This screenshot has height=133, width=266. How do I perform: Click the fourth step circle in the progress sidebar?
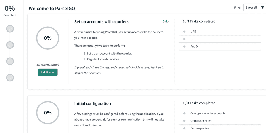click(x=10, y=78)
